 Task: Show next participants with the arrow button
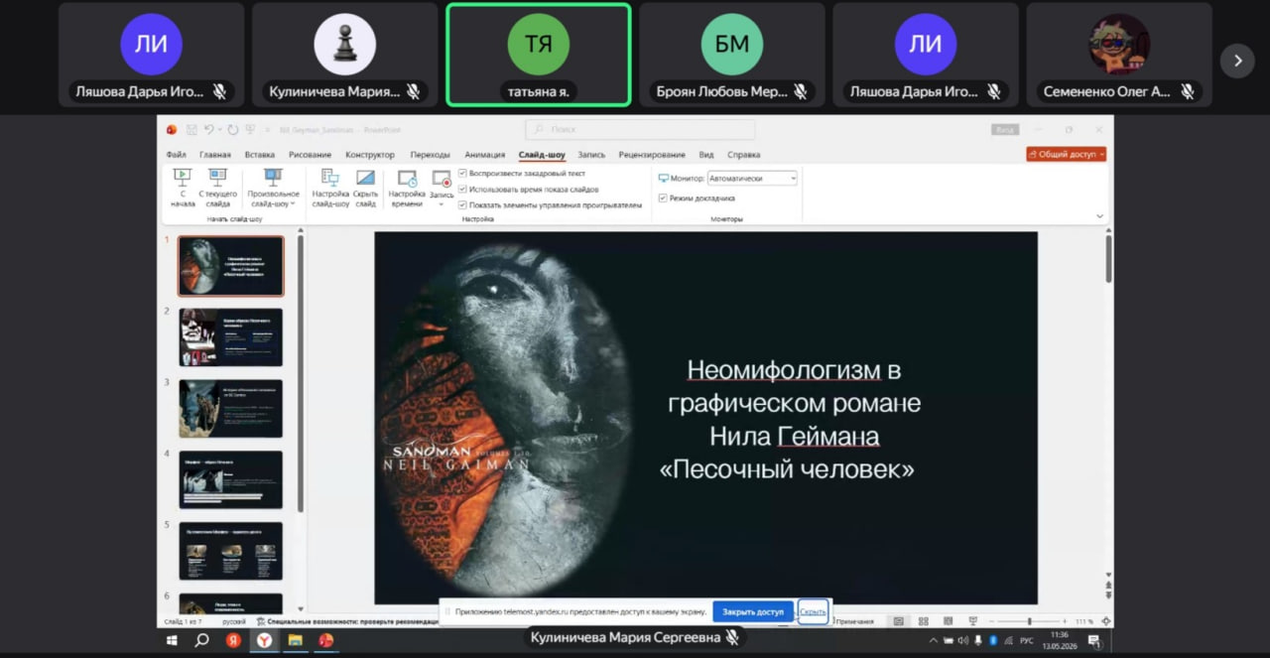(x=1237, y=61)
